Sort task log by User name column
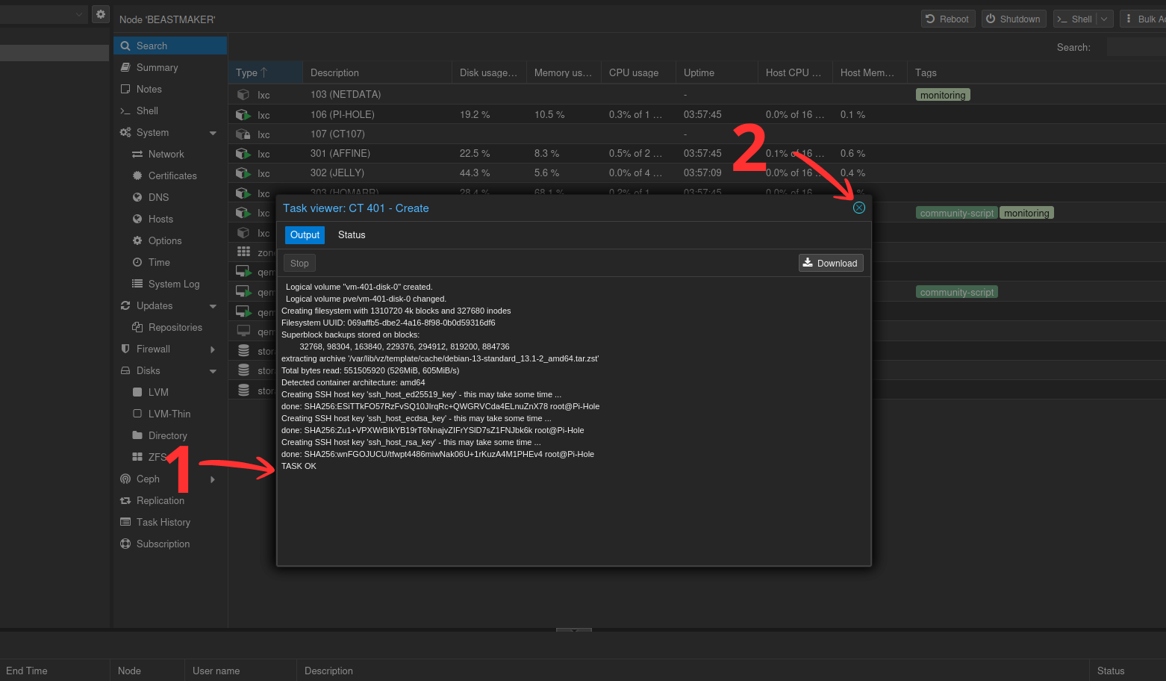 (240, 671)
